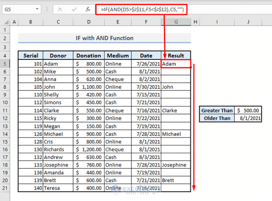Viewport: 272px width, 201px height.
Task: Click the 'Donation' header cell
Action: 89,56
